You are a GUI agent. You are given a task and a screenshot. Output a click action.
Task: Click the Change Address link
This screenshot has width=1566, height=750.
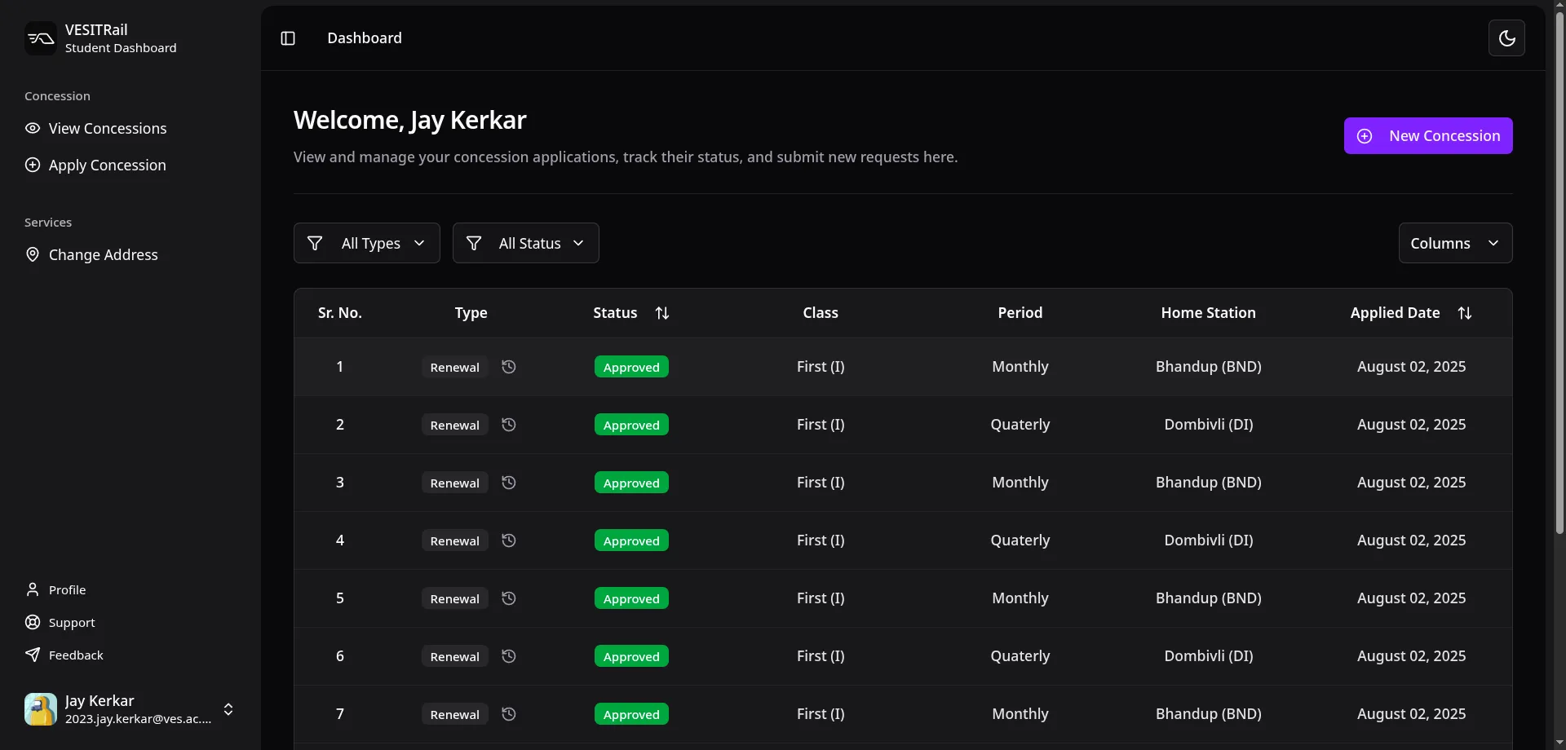click(x=102, y=254)
